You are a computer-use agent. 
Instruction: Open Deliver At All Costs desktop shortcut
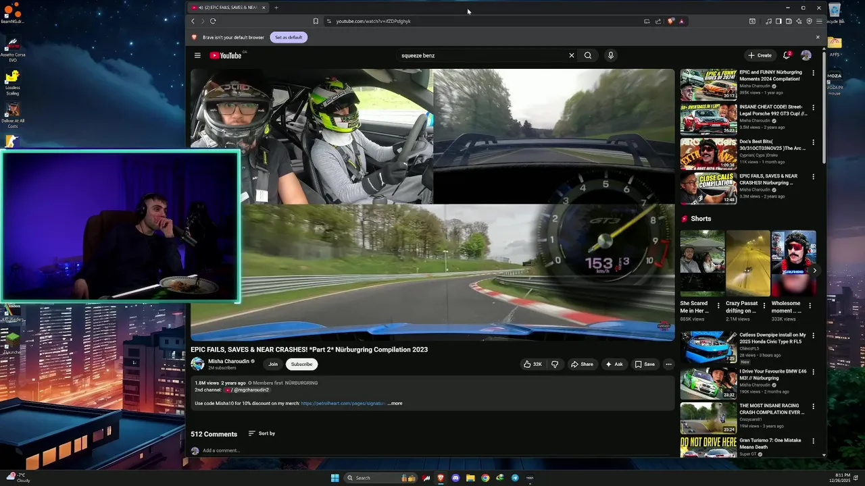(12, 115)
